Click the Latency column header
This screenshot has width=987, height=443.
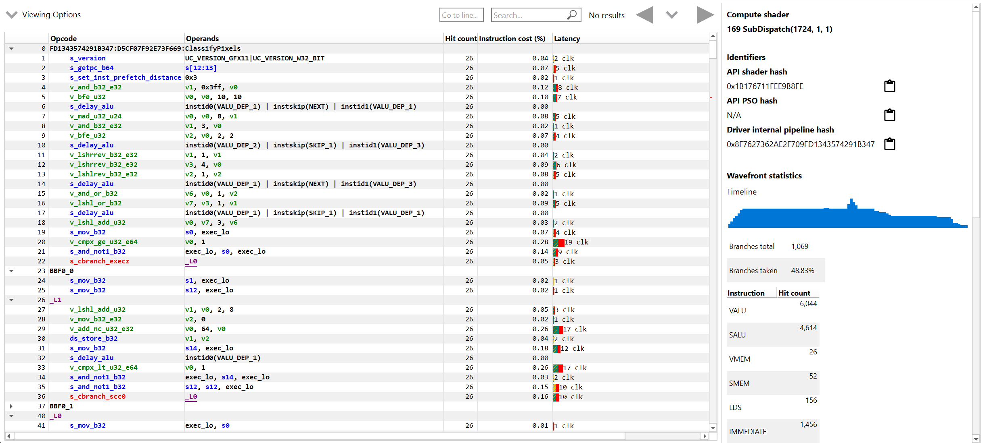pyautogui.click(x=567, y=39)
